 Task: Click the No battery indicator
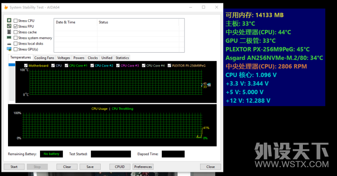point(51,154)
